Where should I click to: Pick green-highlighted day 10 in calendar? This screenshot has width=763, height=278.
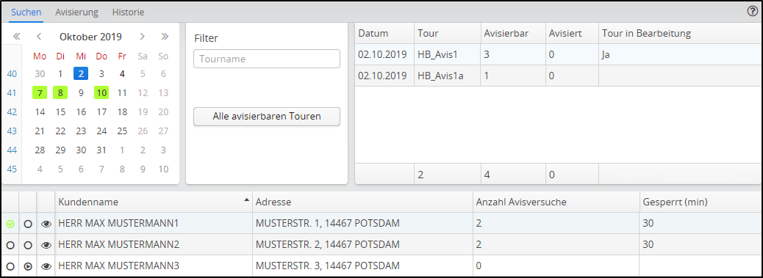[101, 92]
